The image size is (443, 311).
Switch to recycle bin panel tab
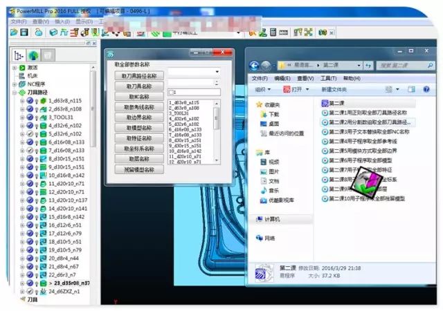tap(48, 55)
